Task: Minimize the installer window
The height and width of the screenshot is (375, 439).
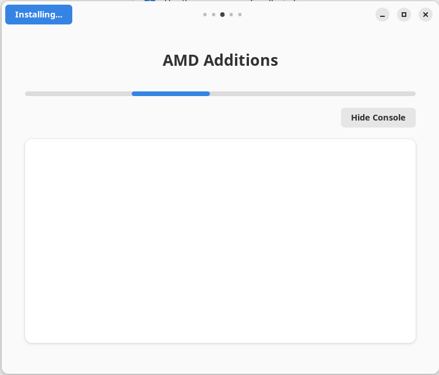Action: (x=382, y=15)
